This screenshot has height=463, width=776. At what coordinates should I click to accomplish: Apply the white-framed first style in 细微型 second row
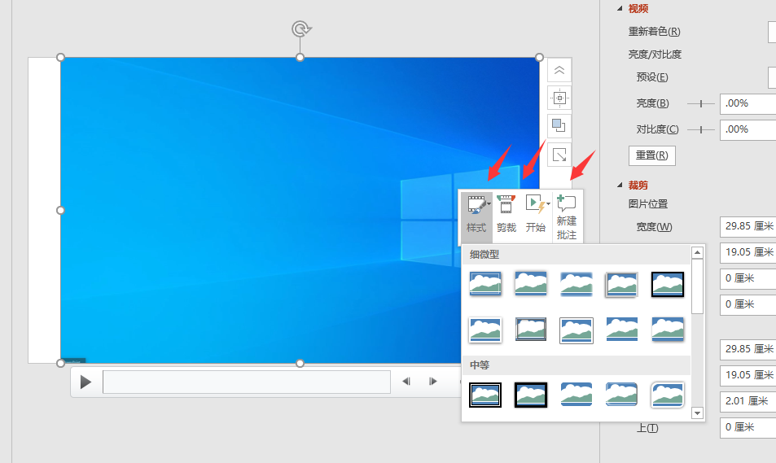[x=485, y=330]
